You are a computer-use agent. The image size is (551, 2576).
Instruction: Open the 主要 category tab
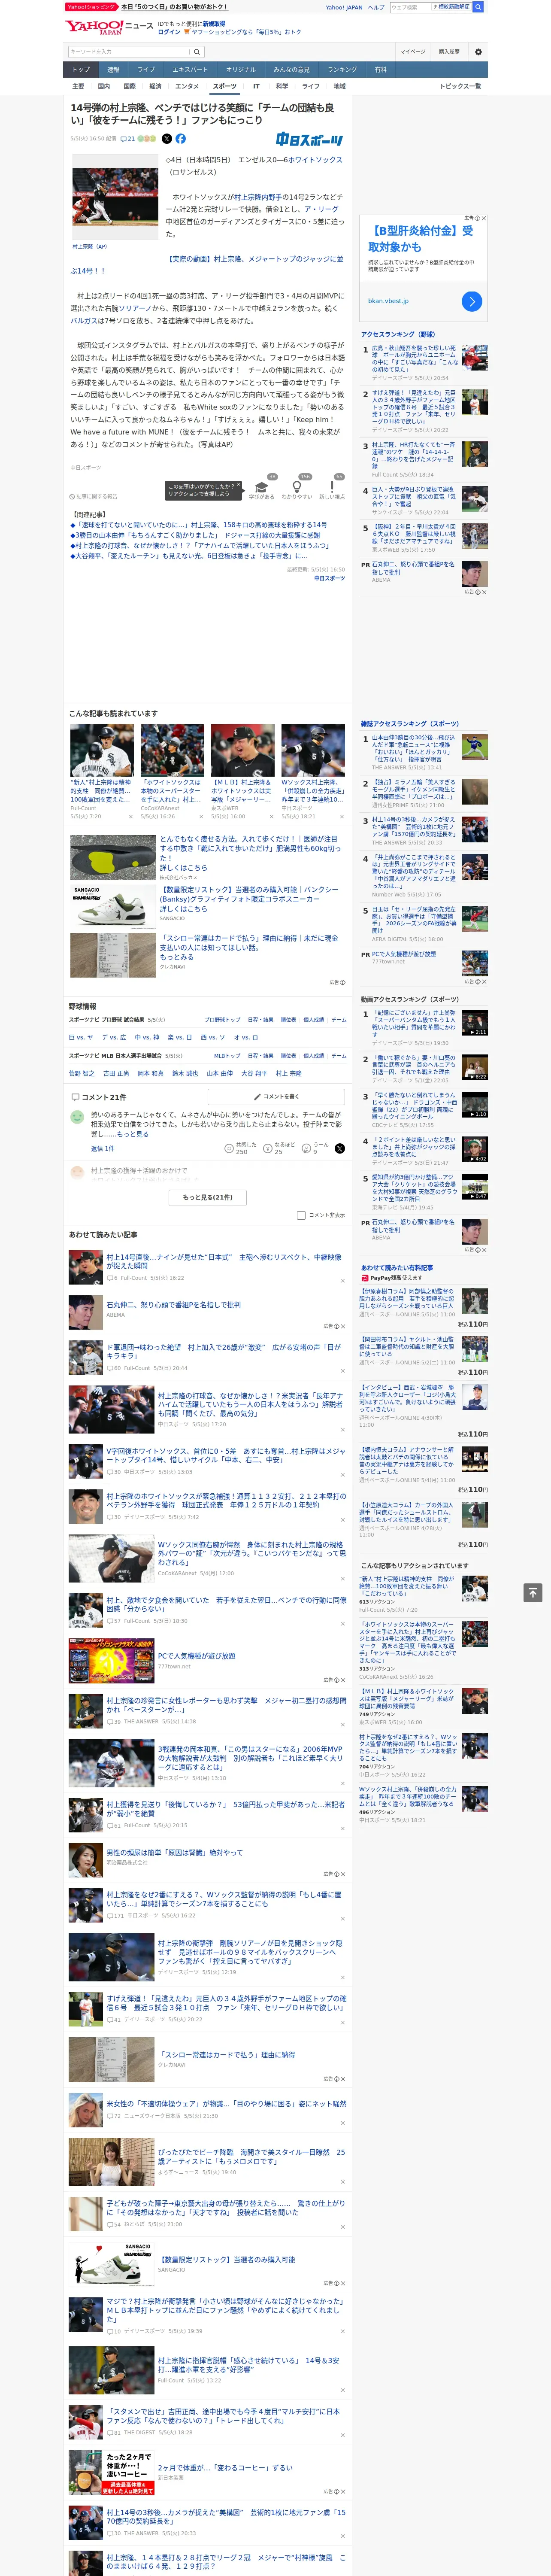[x=78, y=86]
